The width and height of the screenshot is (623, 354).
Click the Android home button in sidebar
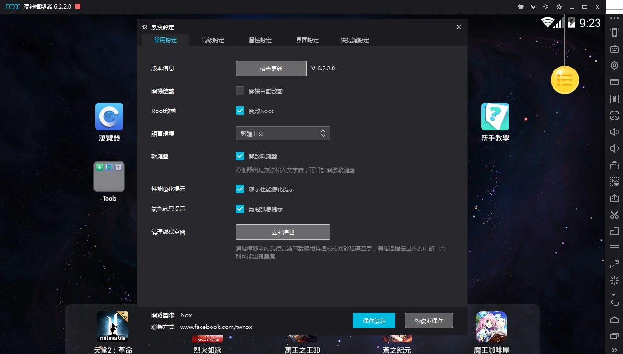pyautogui.click(x=614, y=319)
